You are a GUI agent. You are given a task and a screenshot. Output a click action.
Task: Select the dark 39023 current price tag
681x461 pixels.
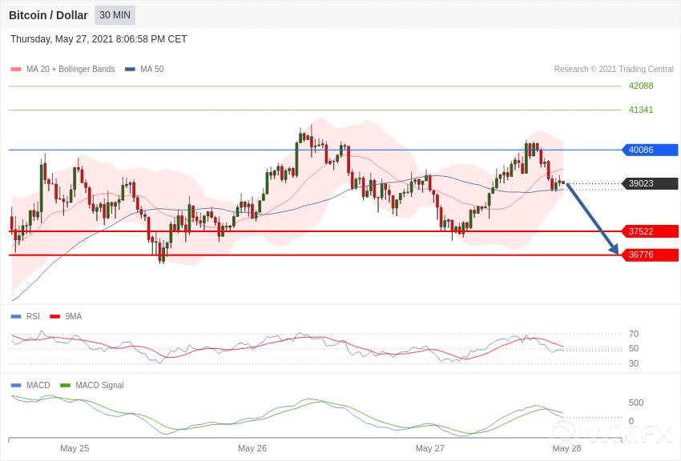click(x=650, y=183)
